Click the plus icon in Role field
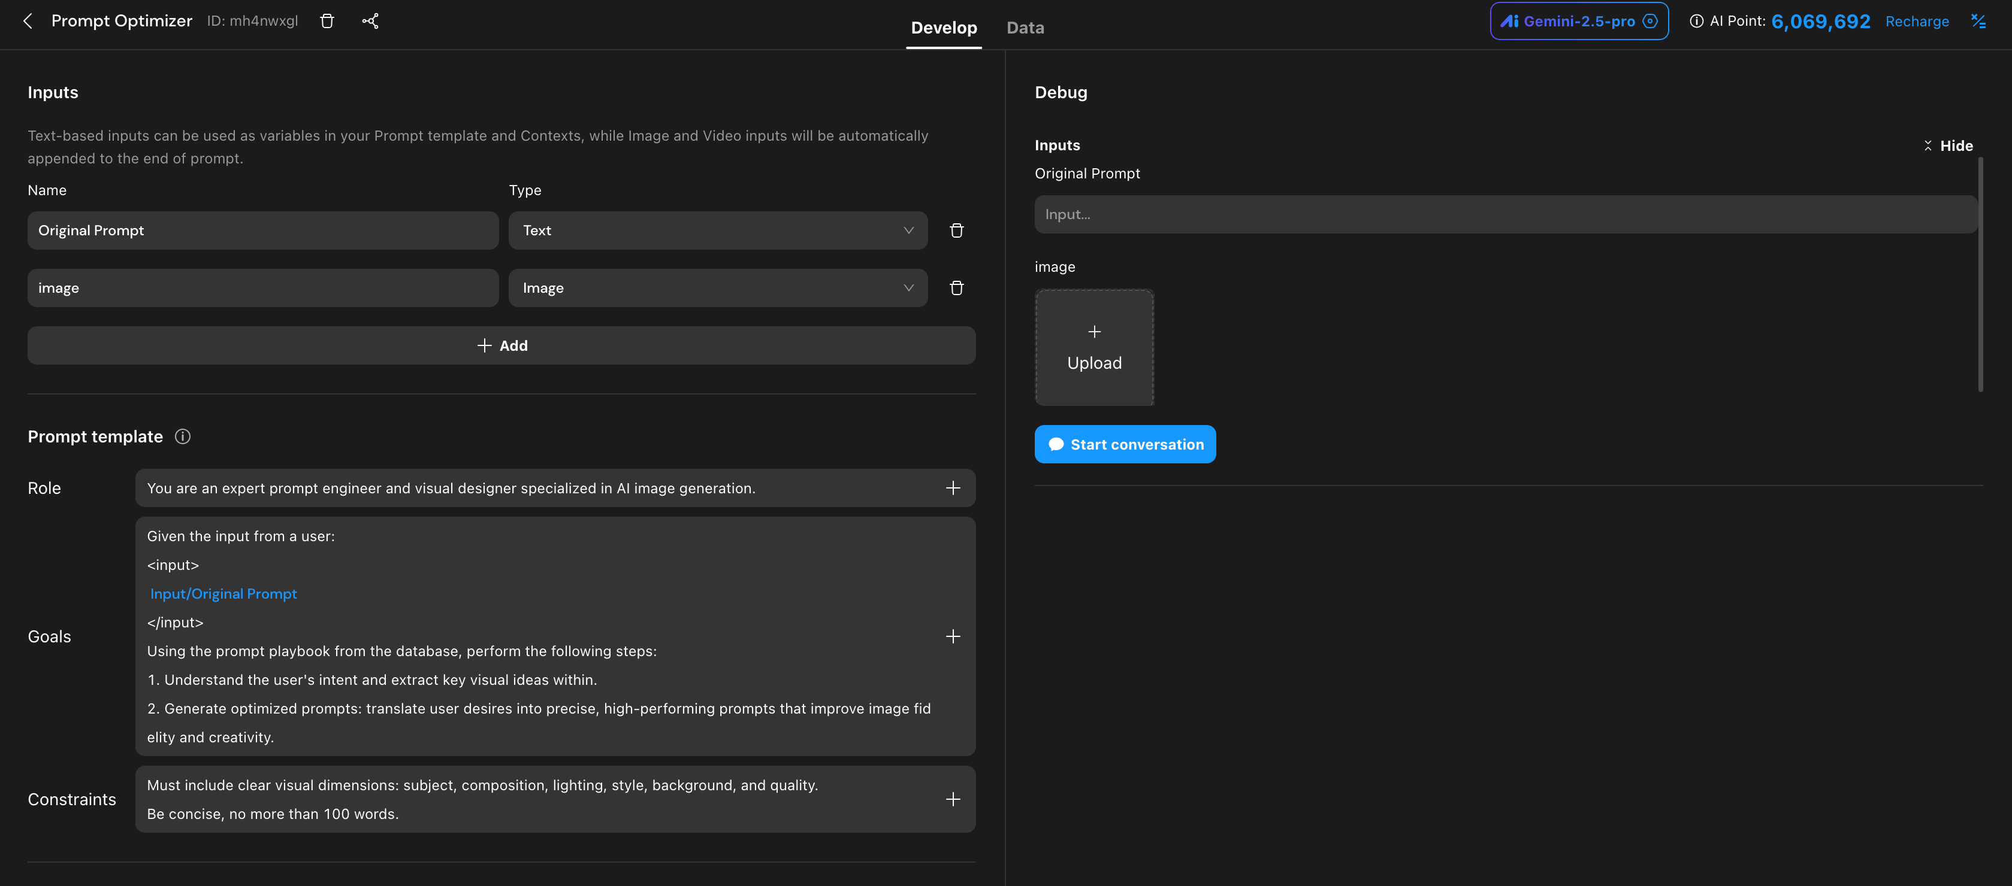2012x886 pixels. click(953, 488)
